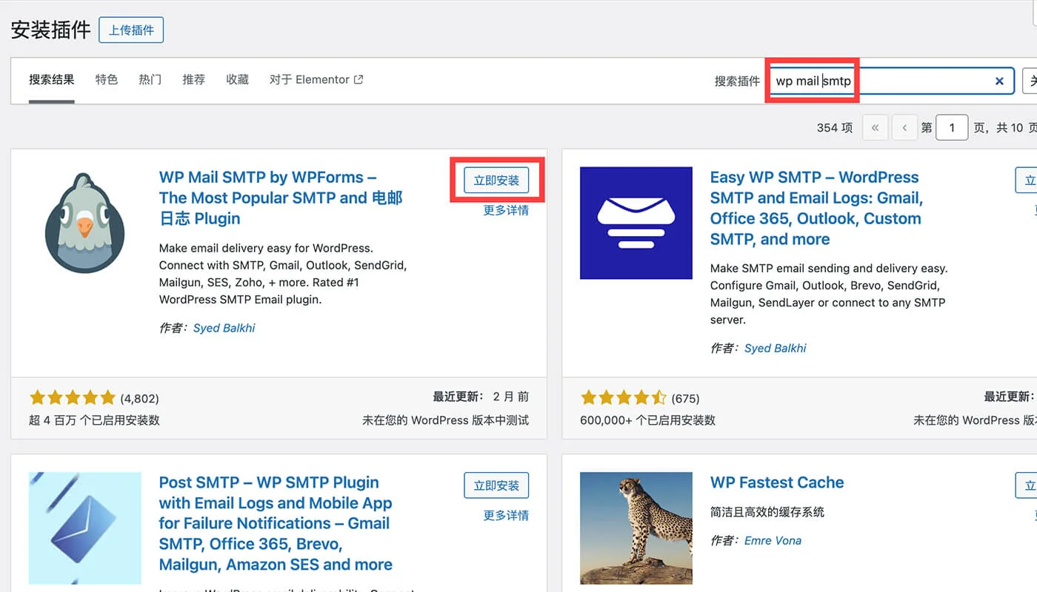Clear the search query using the X icon
This screenshot has width=1037, height=592.
coord(999,81)
